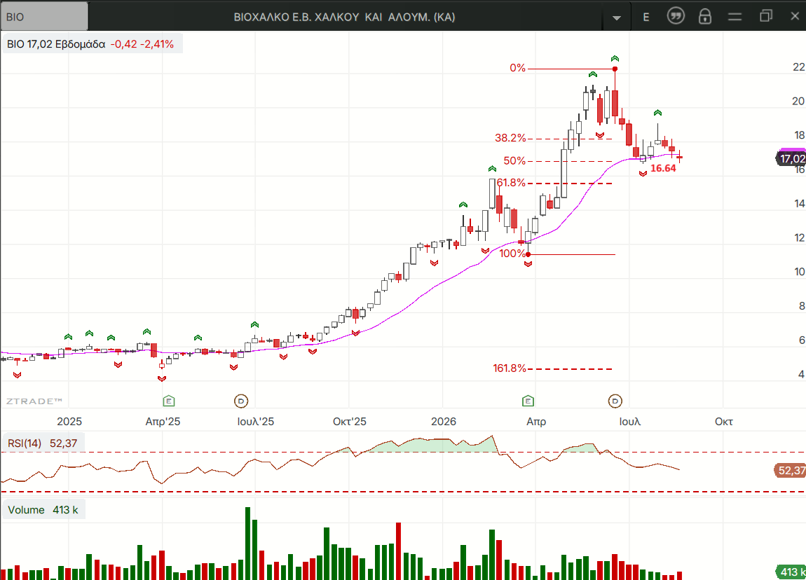Click the 61.8% Fibonacci label
This screenshot has width=806, height=580.
click(511, 183)
